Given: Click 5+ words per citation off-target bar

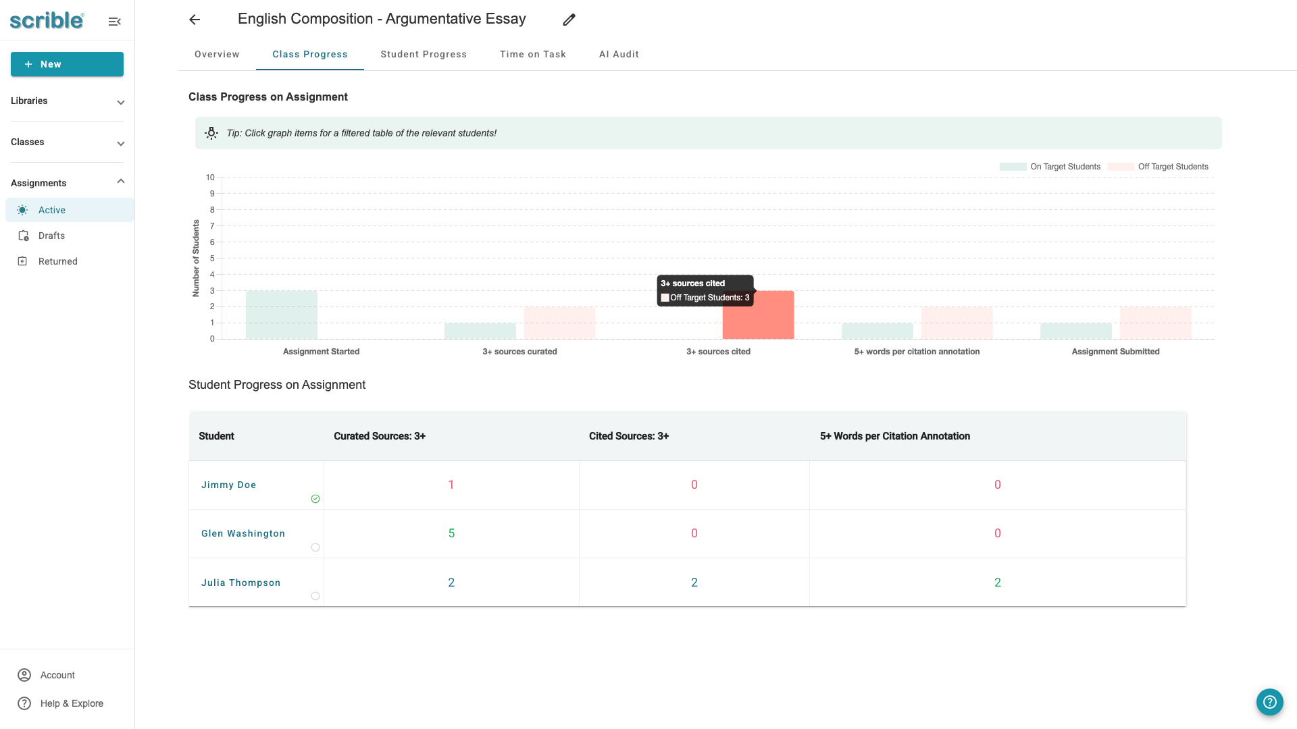Looking at the screenshot, I should [x=957, y=323].
